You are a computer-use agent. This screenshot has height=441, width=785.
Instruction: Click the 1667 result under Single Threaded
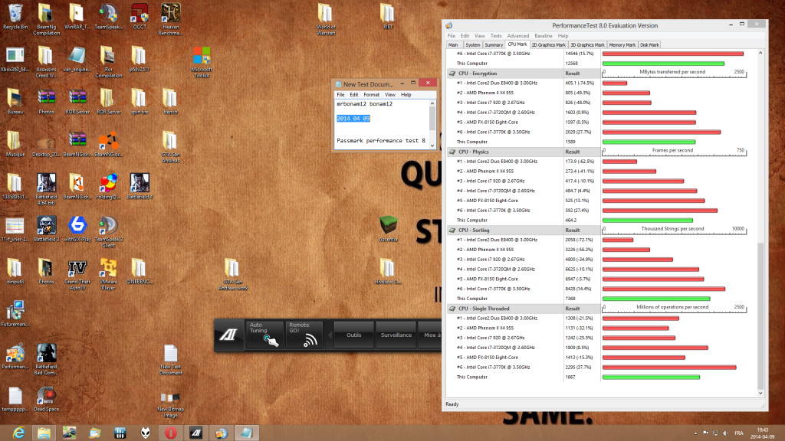coord(570,377)
